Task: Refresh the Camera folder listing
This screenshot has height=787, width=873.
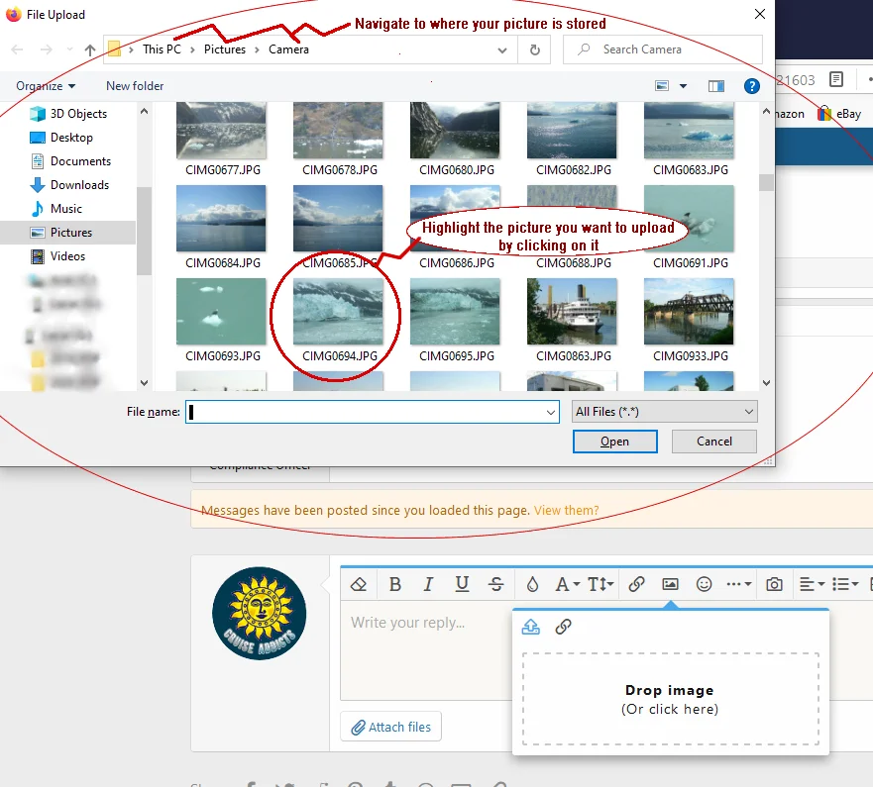Action: 535,49
